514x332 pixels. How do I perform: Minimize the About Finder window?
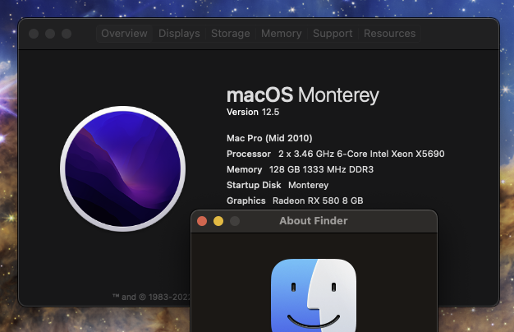click(x=218, y=221)
